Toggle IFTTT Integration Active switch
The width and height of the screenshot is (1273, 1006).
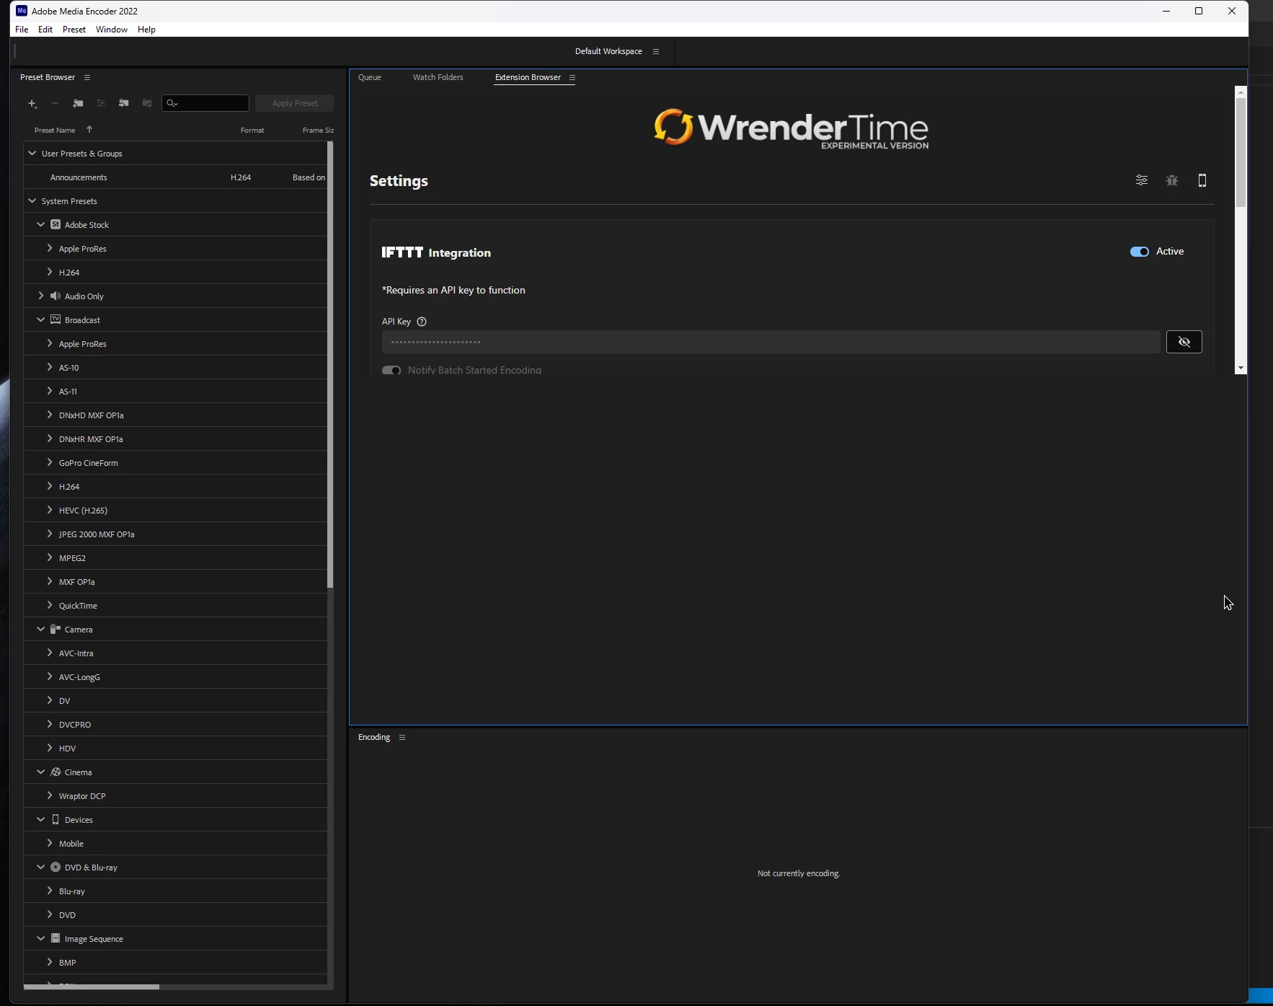1140,252
